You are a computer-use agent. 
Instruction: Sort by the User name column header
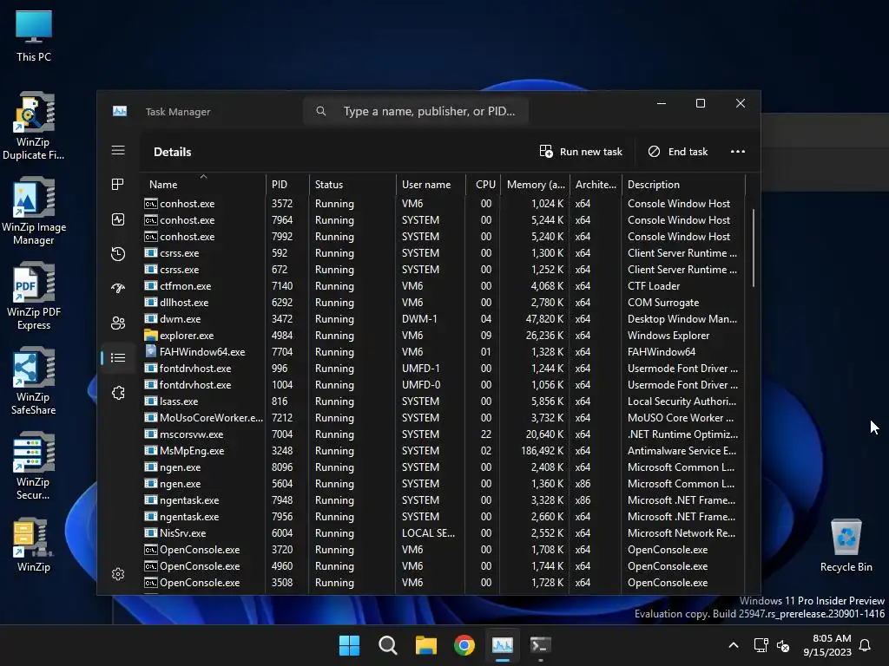click(431, 185)
